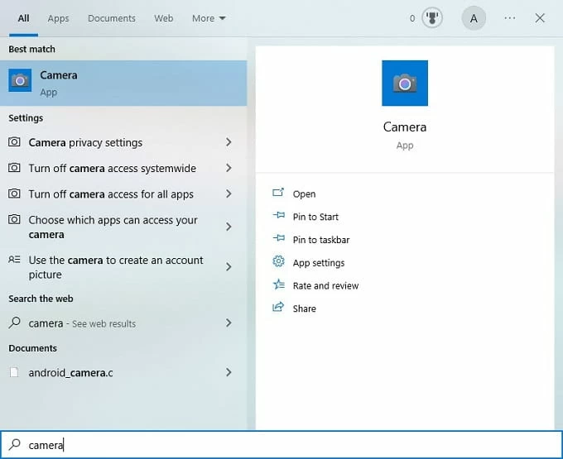
Task: Click the App settings gear icon
Action: point(278,262)
